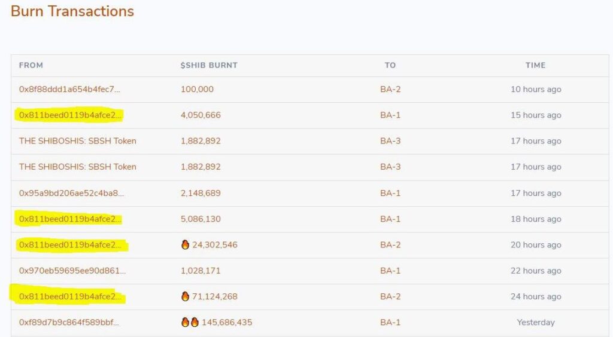Open BA-2 destination in the 10 hours ago row
Image resolution: width=613 pixels, height=337 pixels.
click(x=390, y=89)
